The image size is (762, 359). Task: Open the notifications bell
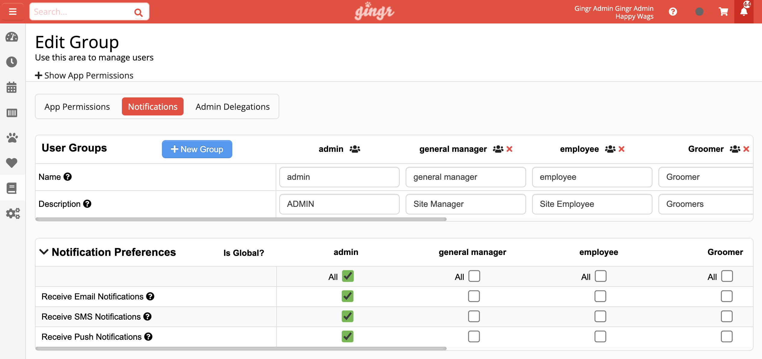pos(744,12)
